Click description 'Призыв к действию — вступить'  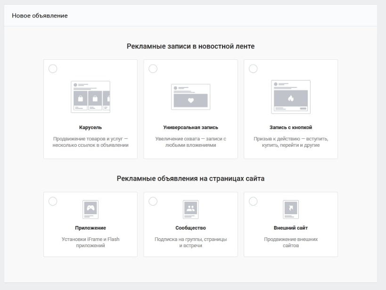click(x=291, y=139)
